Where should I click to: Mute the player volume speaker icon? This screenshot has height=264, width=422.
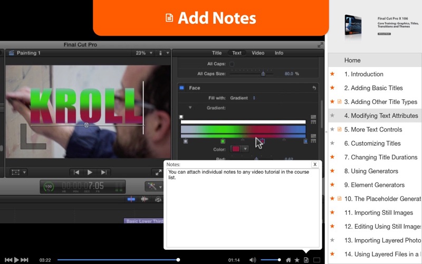(253, 260)
